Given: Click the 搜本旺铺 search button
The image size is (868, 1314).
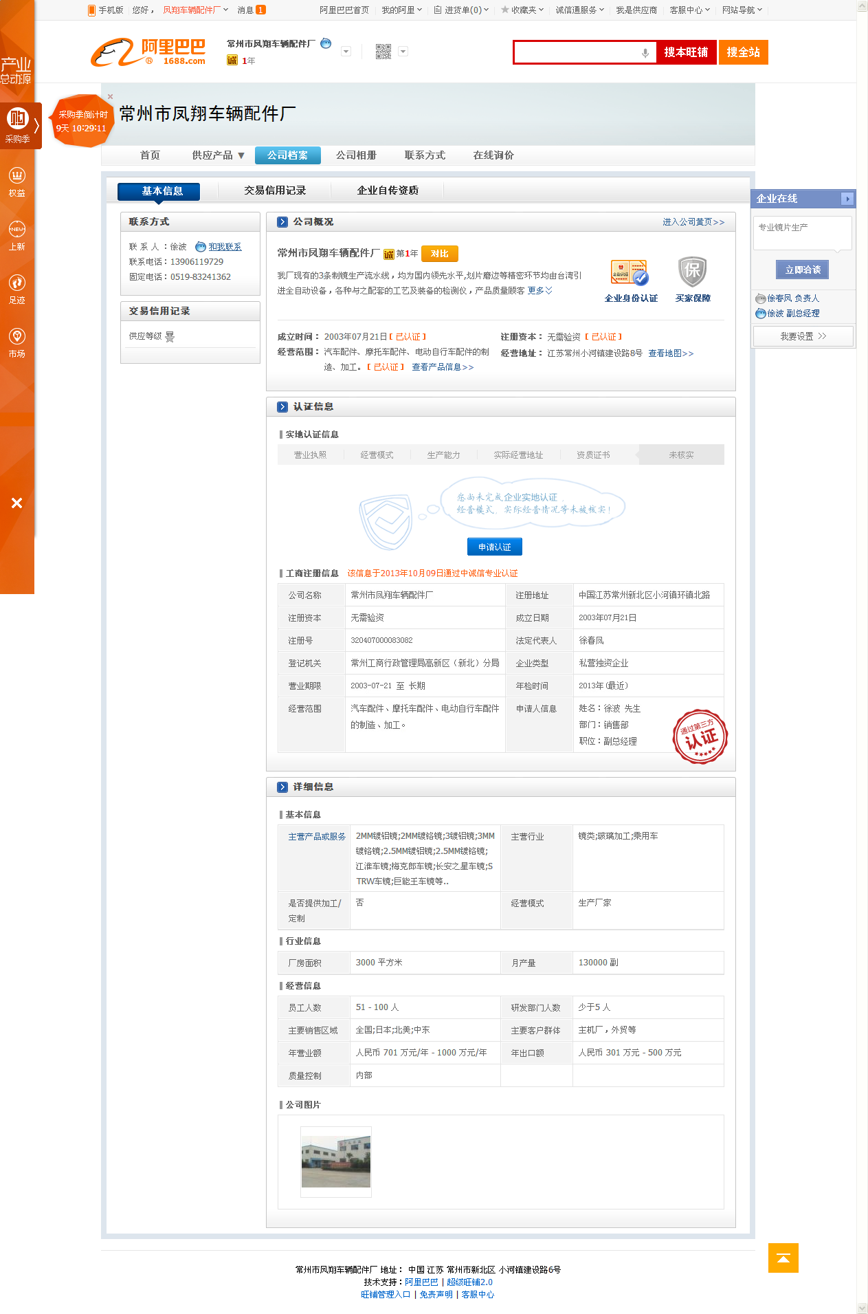Looking at the screenshot, I should (686, 52).
